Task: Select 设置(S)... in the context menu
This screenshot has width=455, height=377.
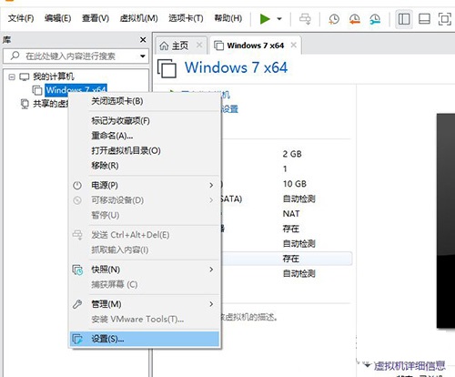Action: pyautogui.click(x=145, y=339)
